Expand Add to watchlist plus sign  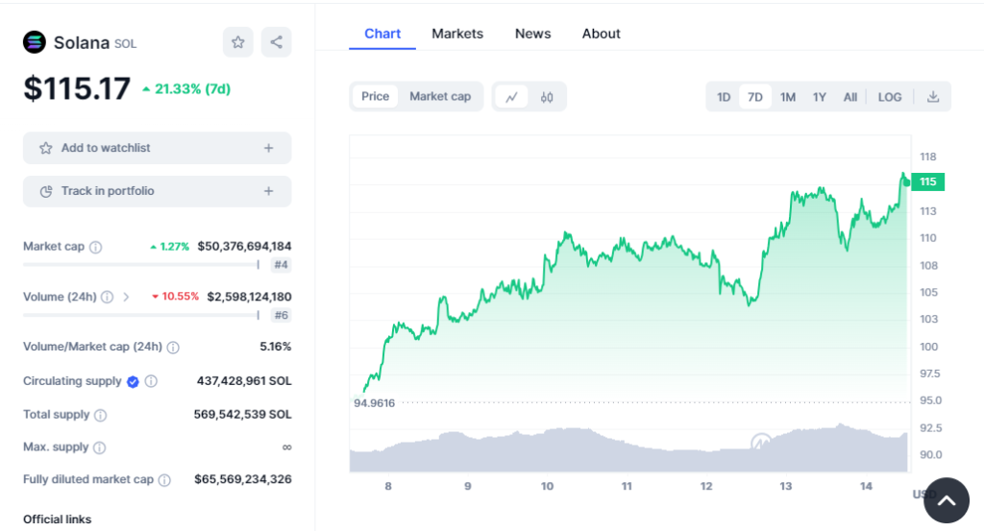268,148
